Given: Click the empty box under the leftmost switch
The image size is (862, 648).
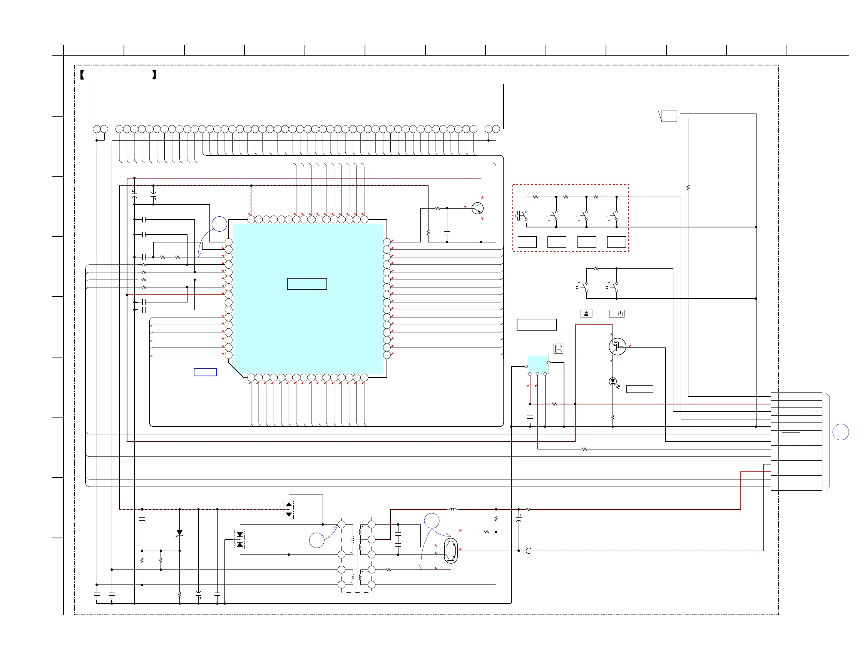Looking at the screenshot, I should coord(527,242).
